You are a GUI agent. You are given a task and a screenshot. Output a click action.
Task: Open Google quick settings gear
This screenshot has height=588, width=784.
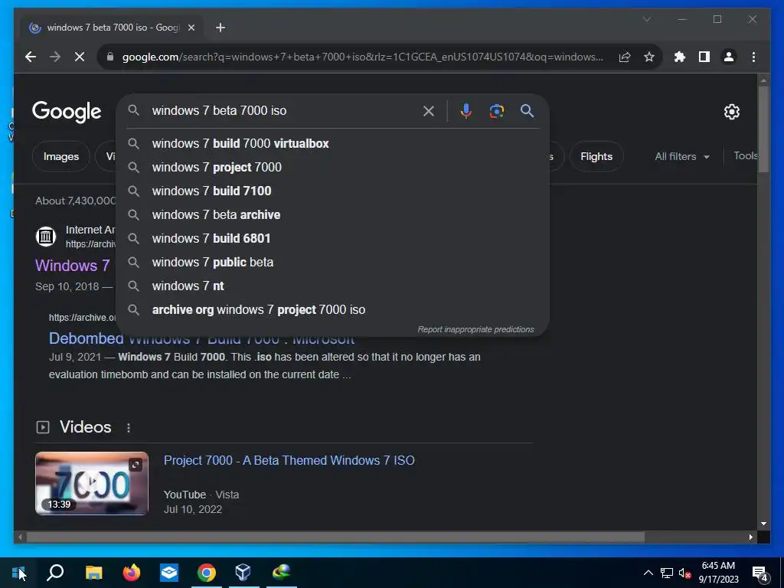(731, 112)
